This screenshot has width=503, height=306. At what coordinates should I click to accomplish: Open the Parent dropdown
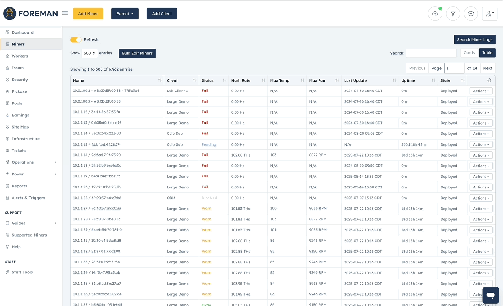tap(125, 14)
